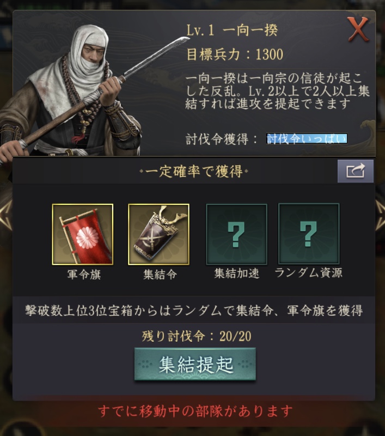This screenshot has height=436, width=385.
Task: Start rally with 集結提起 button
Action: [x=195, y=364]
